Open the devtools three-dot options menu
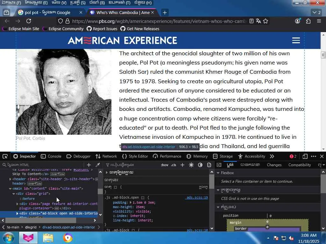Viewport: 326px width, 244px height. click(x=314, y=156)
